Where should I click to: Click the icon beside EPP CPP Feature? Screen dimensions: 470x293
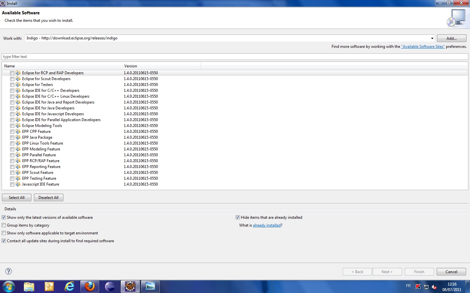(18, 132)
